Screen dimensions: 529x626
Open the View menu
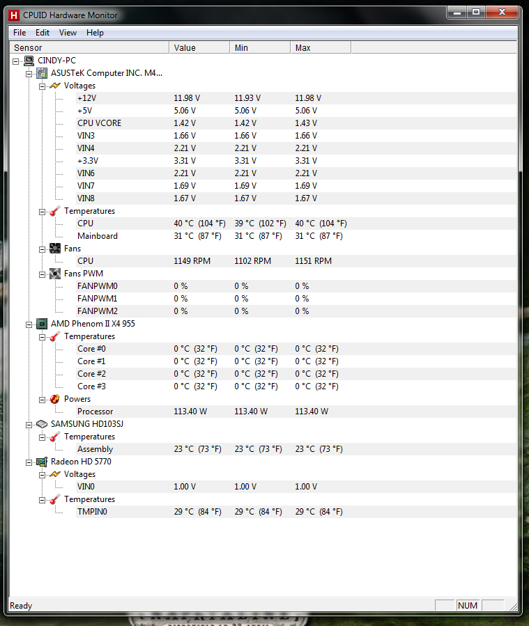pos(68,33)
